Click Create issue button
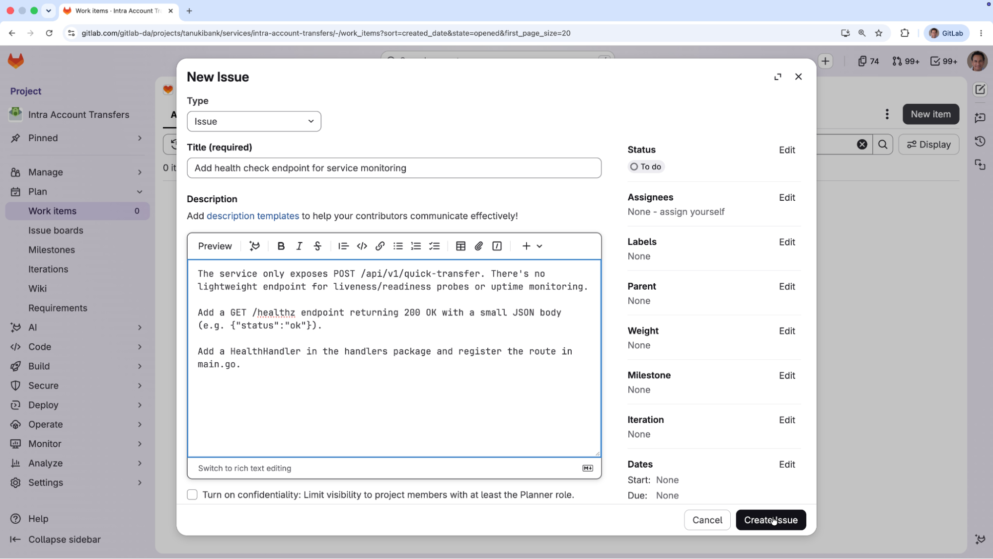This screenshot has width=993, height=559. tap(770, 520)
